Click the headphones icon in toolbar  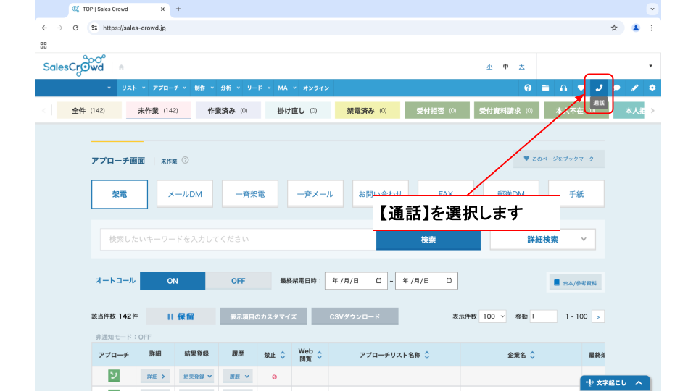tap(563, 88)
